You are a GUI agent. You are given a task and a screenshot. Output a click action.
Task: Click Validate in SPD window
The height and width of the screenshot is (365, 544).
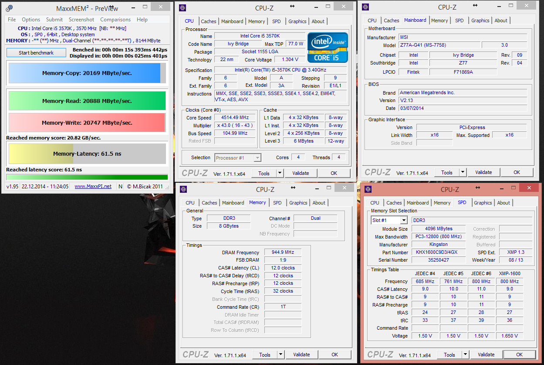coord(486,355)
